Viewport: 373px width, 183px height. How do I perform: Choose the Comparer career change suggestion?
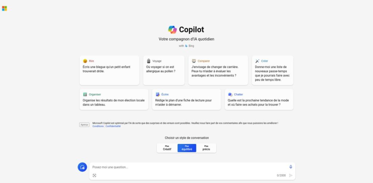[218, 70]
